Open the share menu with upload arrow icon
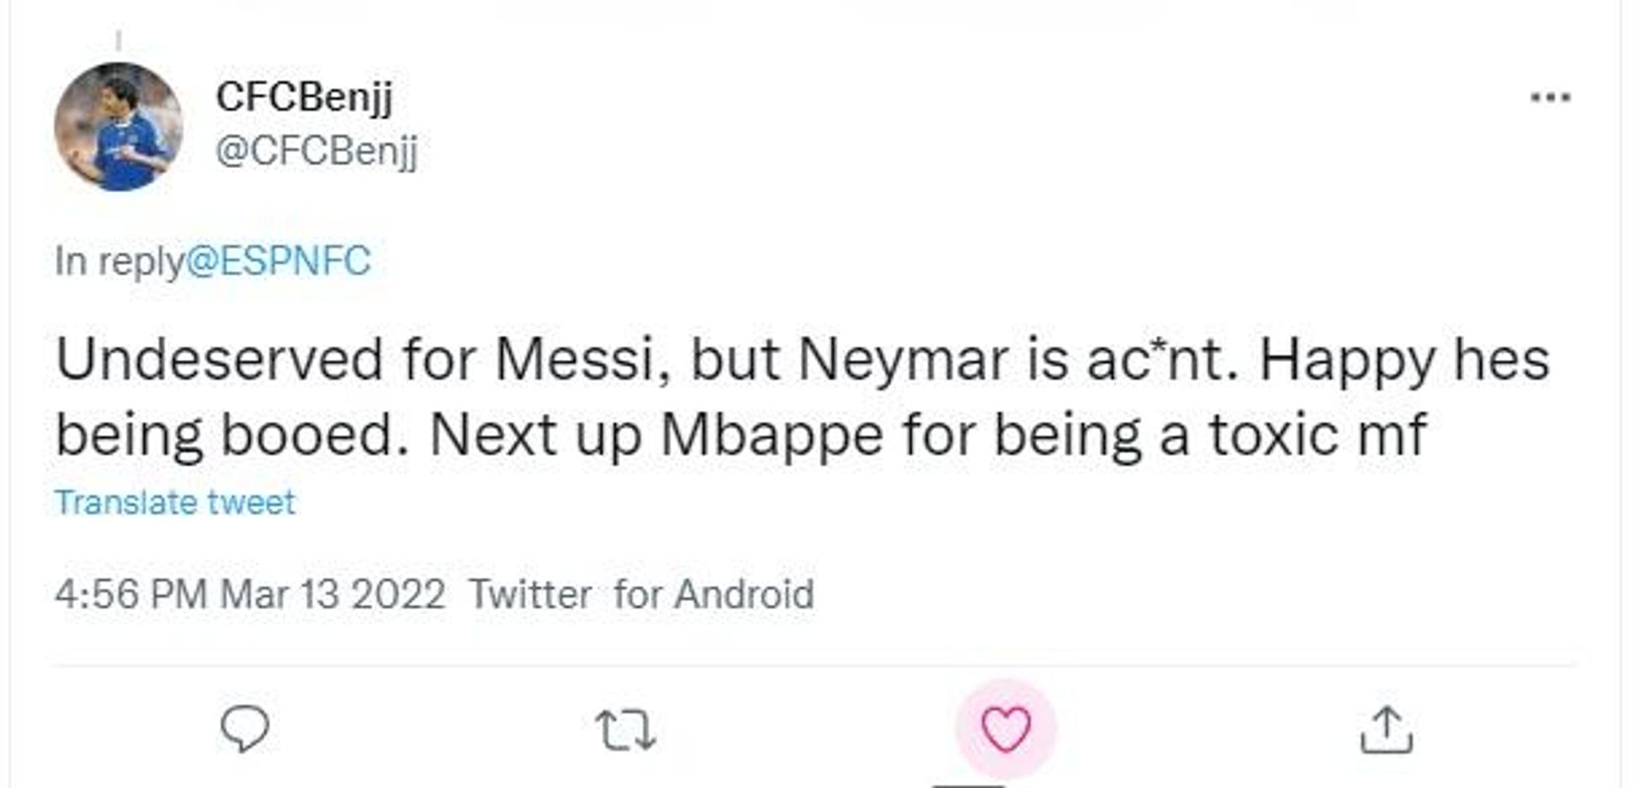This screenshot has width=1646, height=788. click(1386, 730)
